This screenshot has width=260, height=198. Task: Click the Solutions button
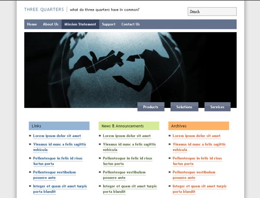coord(184,107)
